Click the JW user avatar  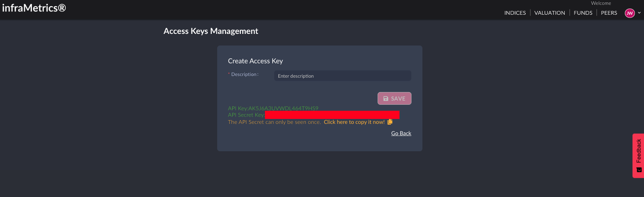click(x=630, y=13)
